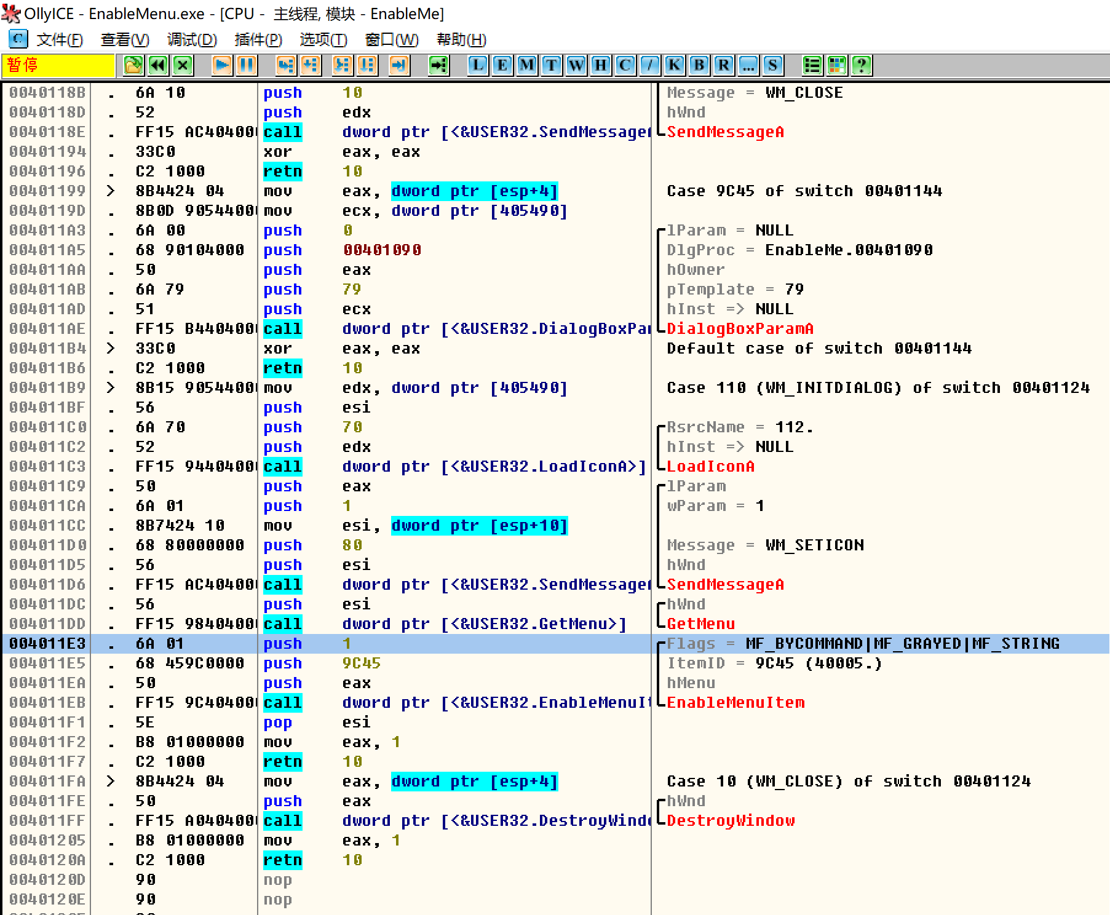1110x915 pixels.
Task: Click push 9C45 instruction at 004011E5
Action: [x=322, y=663]
